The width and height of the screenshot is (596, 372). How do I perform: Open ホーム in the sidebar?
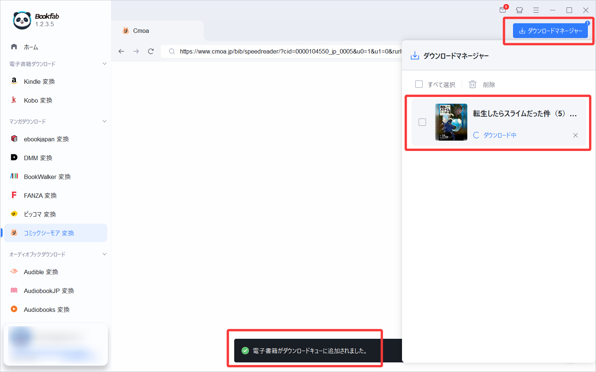(55, 47)
